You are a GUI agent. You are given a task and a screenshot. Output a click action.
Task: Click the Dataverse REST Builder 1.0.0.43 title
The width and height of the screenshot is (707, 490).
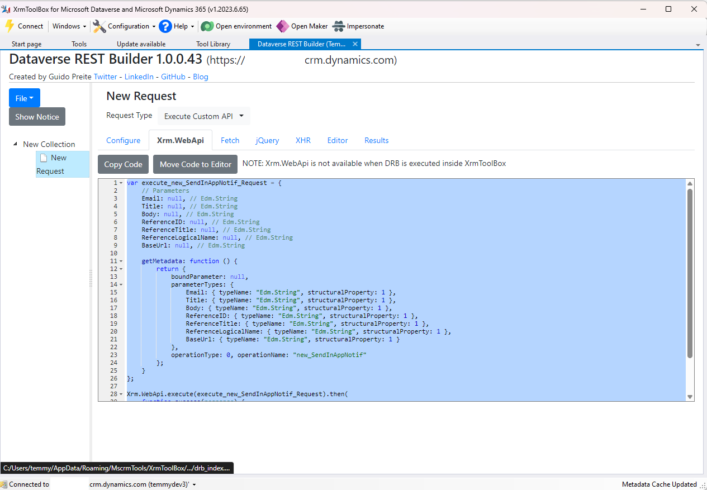pos(106,59)
